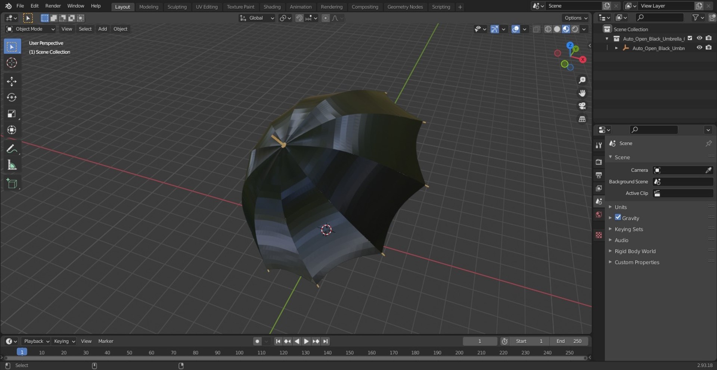Open the World properties tab
This screenshot has height=370, width=717.
tap(599, 214)
